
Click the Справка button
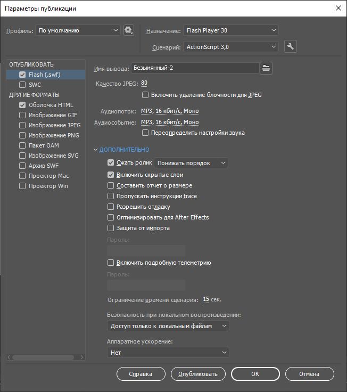tap(141, 374)
